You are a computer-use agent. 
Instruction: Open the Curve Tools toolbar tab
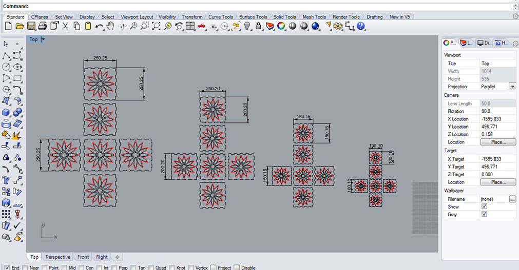click(220, 17)
